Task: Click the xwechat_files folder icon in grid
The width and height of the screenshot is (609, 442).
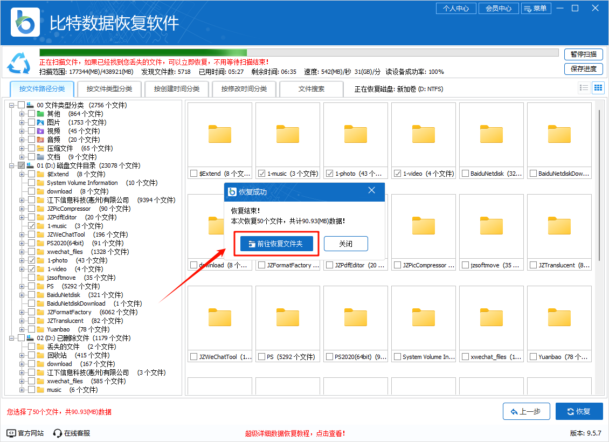Action: click(492, 317)
